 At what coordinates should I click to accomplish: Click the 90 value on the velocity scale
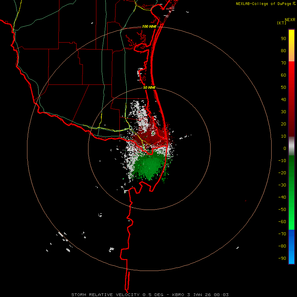(283, 39)
